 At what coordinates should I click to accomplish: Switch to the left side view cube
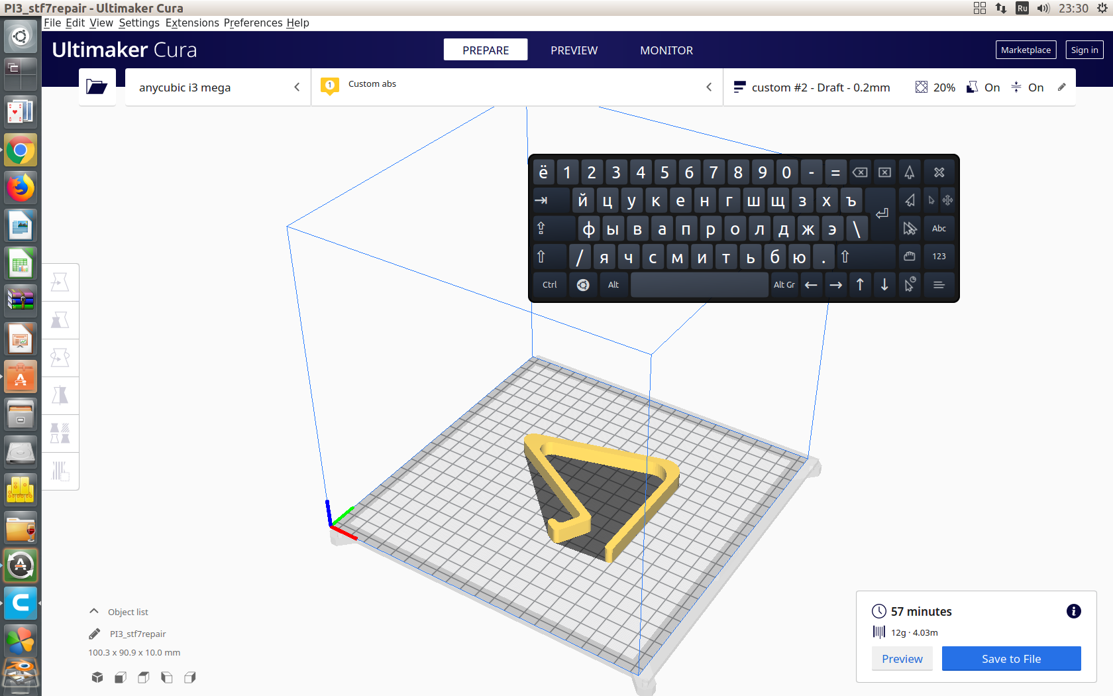coord(167,677)
